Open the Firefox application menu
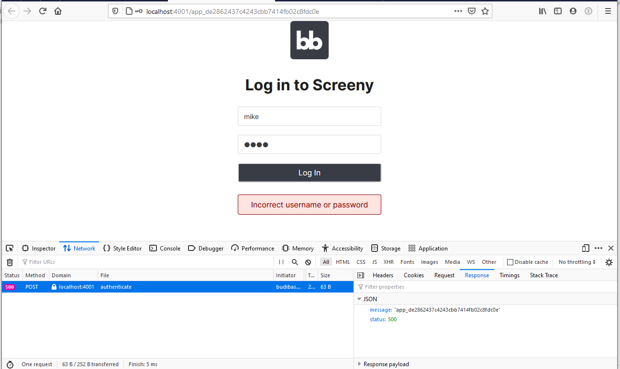620x369 pixels. (x=608, y=11)
